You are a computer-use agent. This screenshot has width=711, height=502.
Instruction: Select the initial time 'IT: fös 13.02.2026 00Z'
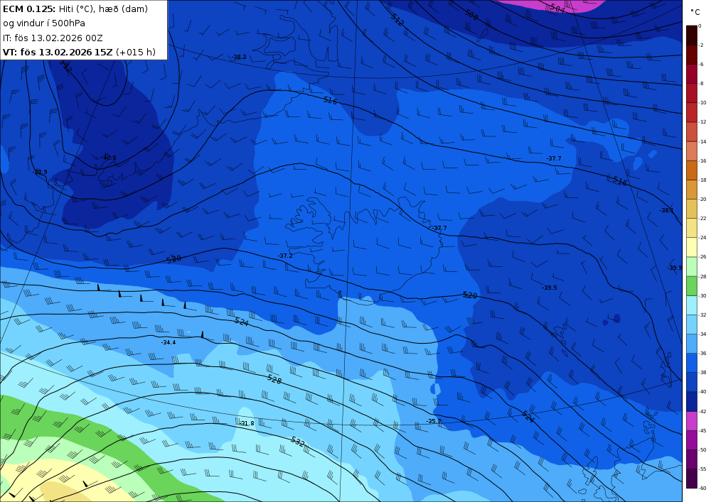(x=53, y=38)
